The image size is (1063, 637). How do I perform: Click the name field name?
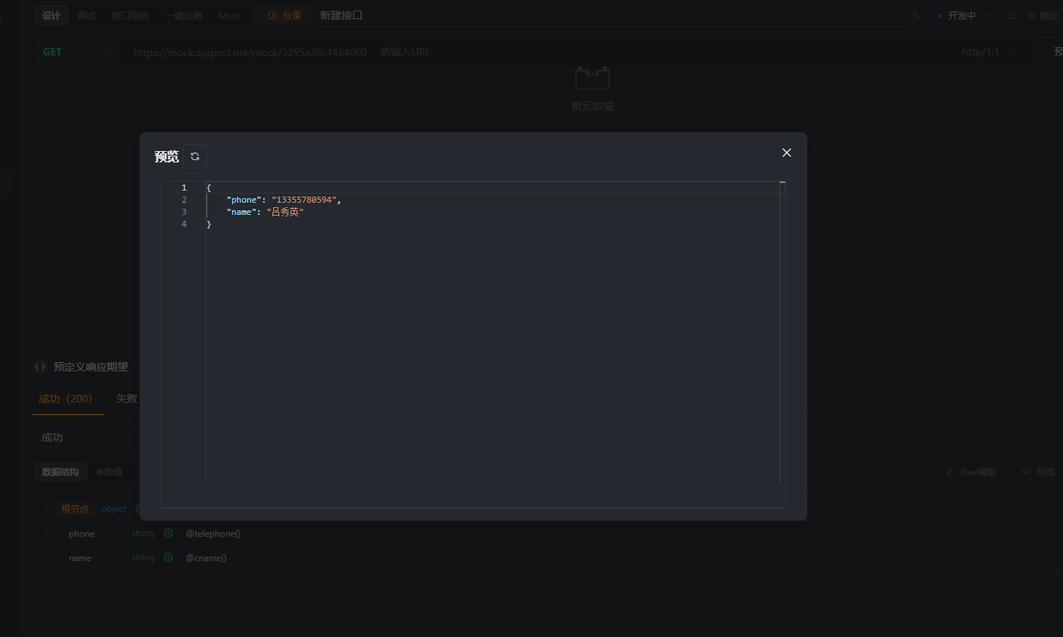tap(80, 558)
